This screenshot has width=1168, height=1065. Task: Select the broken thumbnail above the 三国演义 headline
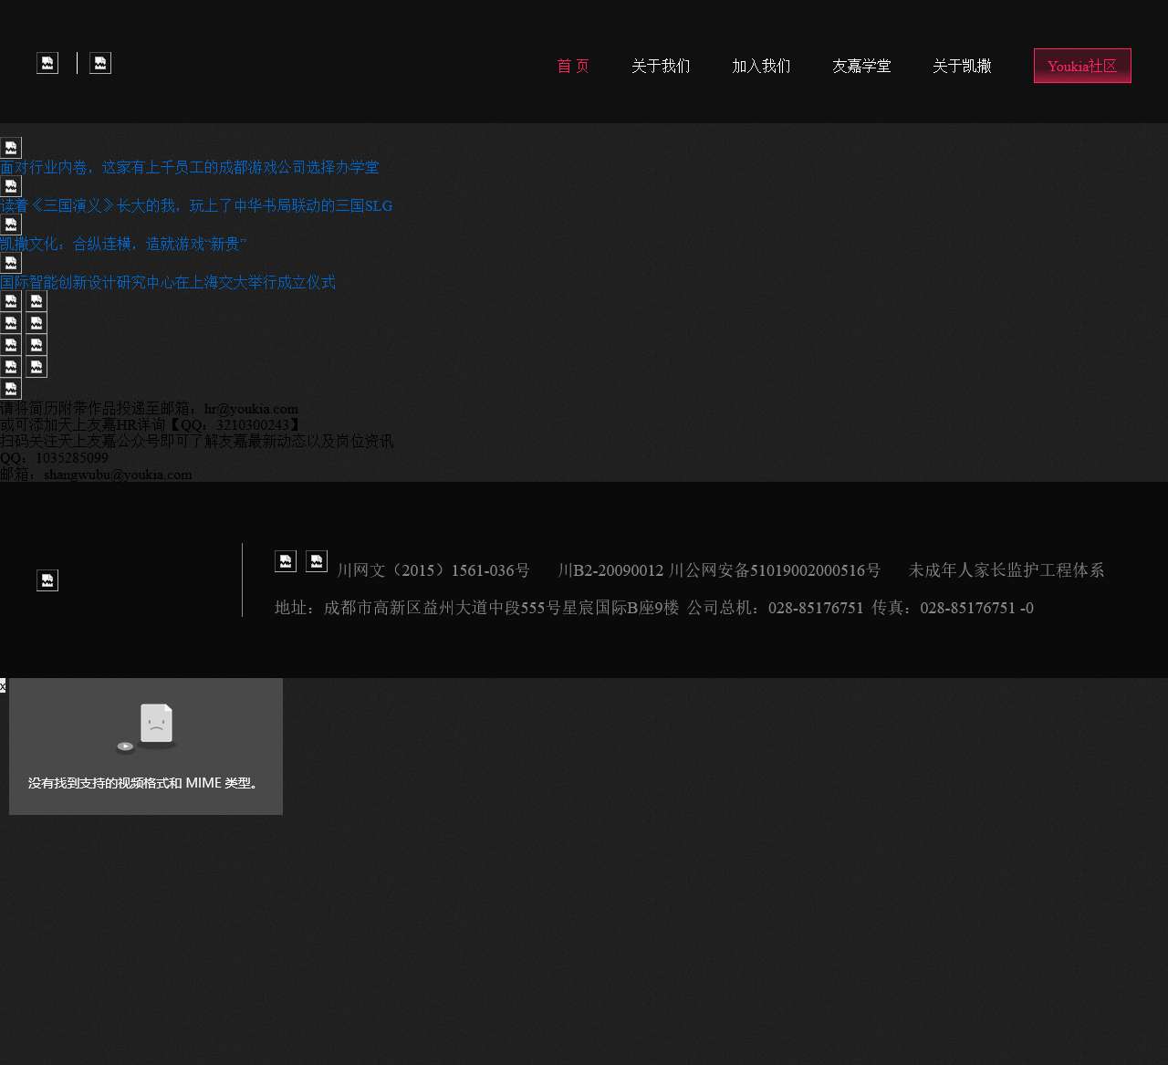(11, 186)
